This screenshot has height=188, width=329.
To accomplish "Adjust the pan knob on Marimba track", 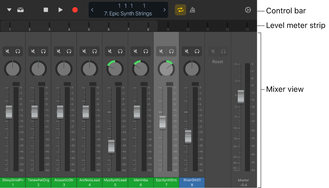I will point(140,68).
